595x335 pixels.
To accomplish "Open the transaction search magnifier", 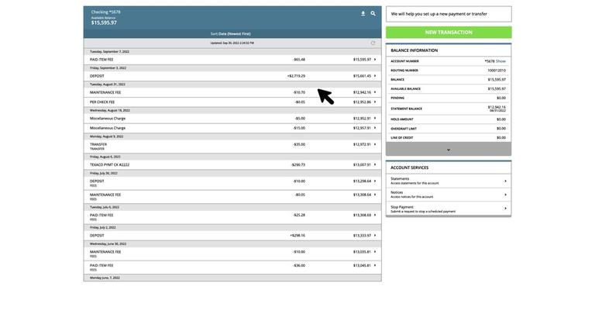I will pos(373,13).
